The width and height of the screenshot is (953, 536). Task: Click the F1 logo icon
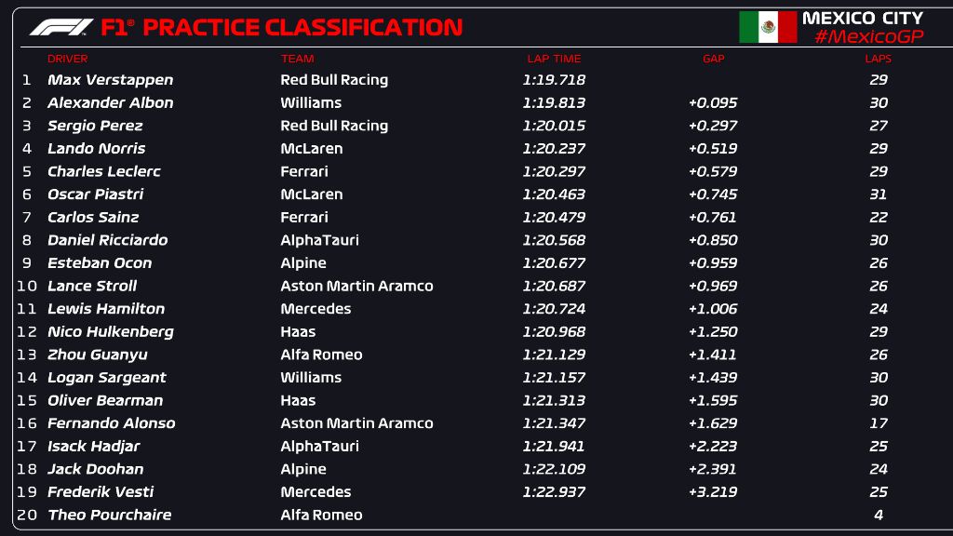tap(61, 27)
